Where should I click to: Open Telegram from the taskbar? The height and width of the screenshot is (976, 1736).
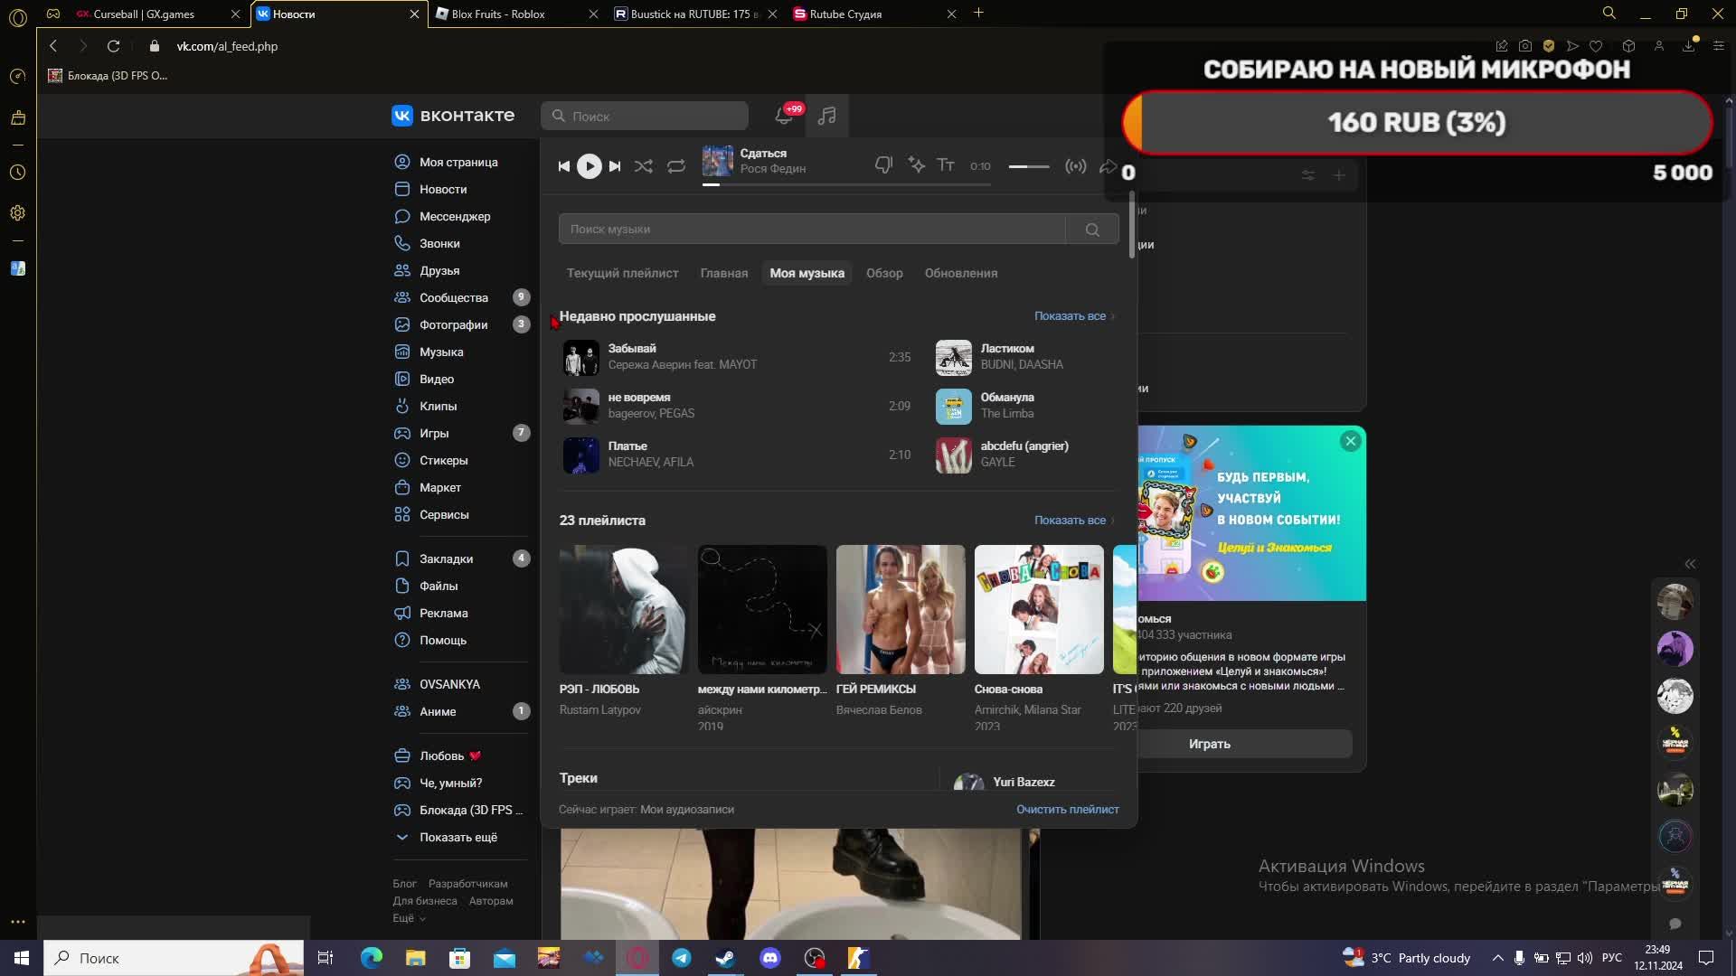point(682,958)
